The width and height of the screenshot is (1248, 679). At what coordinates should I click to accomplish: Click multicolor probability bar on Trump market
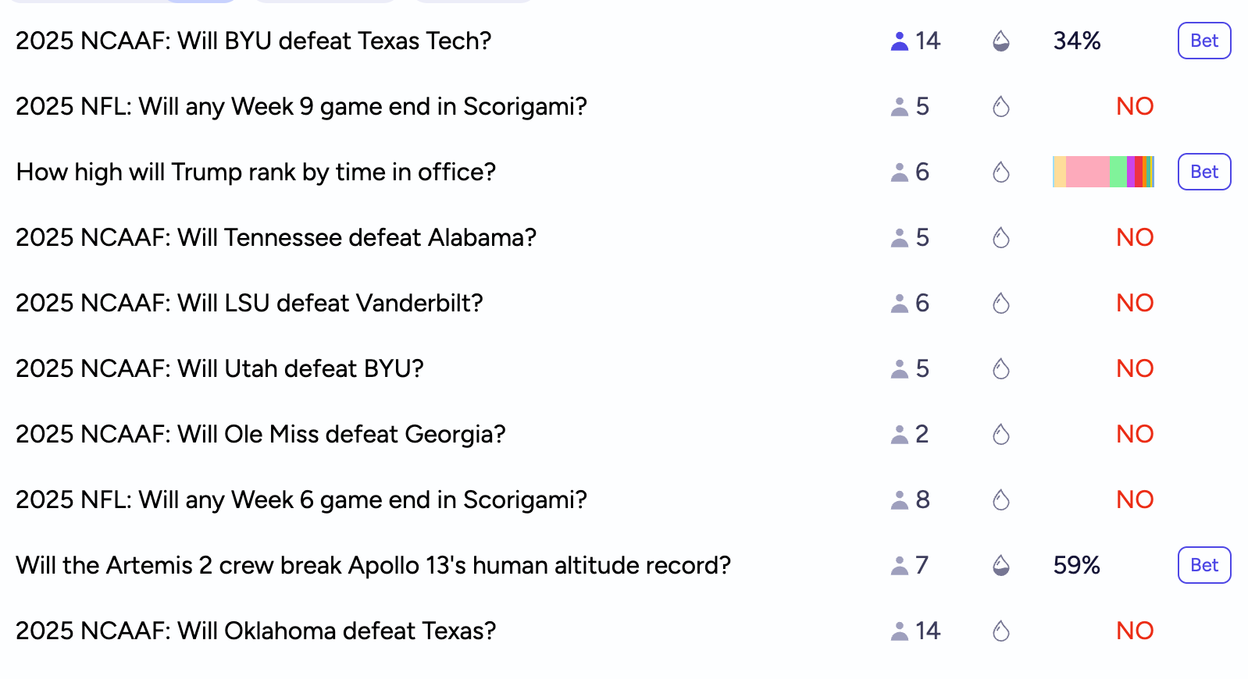pos(1103,172)
